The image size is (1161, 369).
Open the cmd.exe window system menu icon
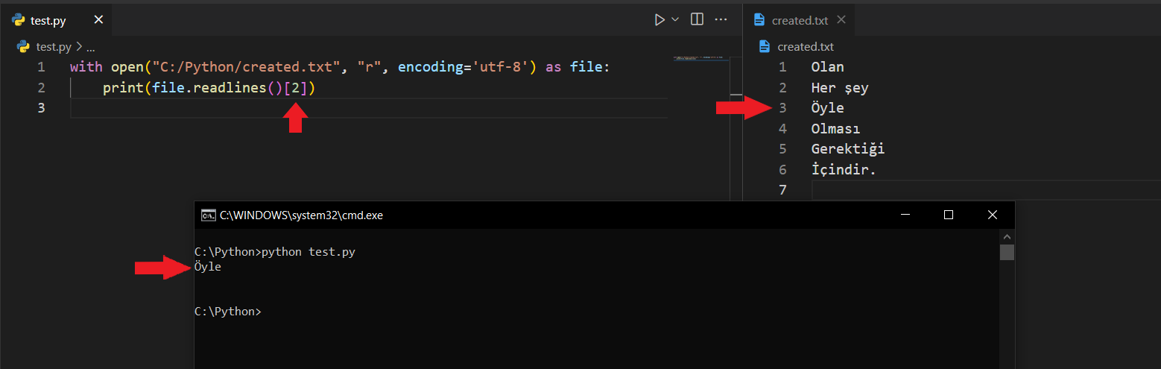[209, 215]
